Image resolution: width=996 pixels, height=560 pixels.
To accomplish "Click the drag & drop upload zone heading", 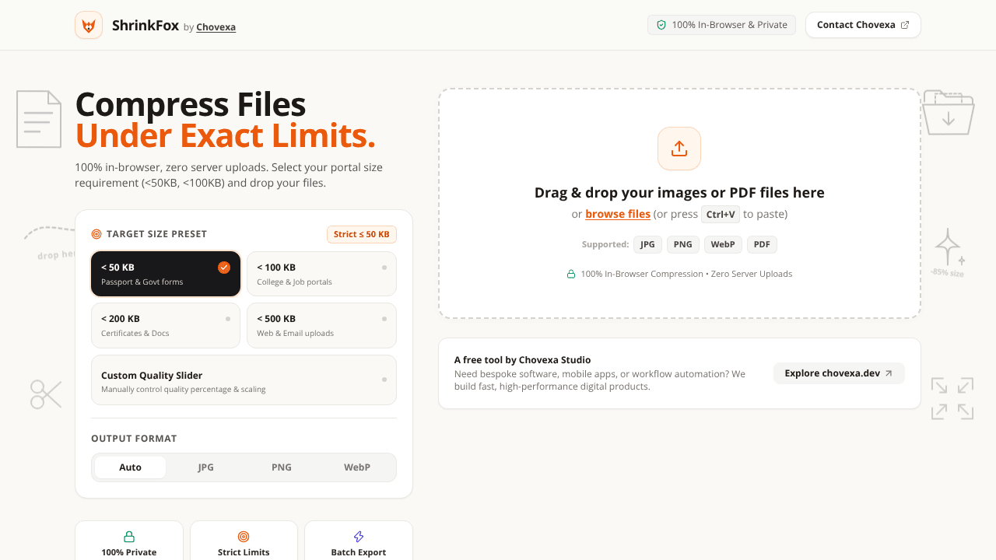I will point(679,193).
